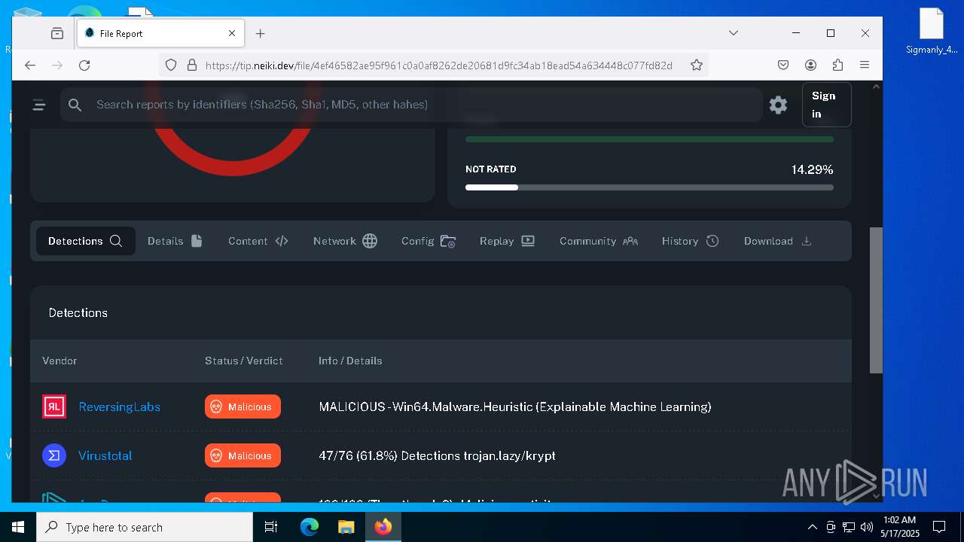964x542 pixels.
Task: Open the Config tab
Action: (x=429, y=241)
